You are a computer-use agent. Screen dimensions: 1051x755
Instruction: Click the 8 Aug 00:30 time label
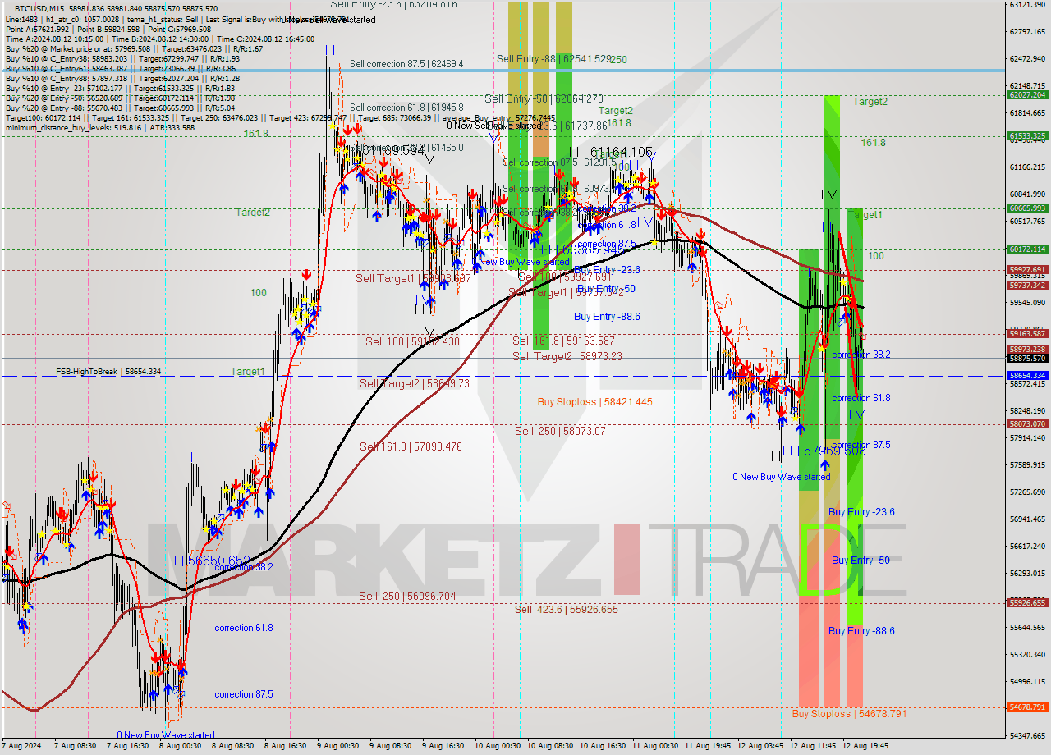pos(181,746)
